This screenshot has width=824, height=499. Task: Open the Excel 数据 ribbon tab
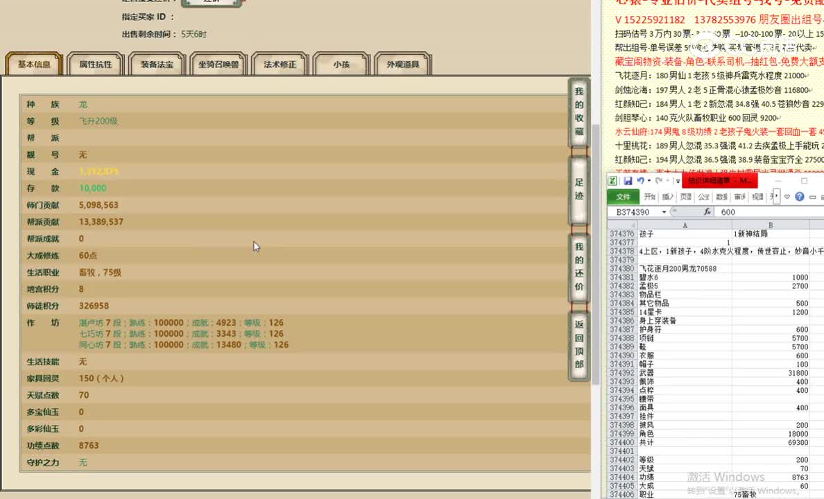coord(721,196)
